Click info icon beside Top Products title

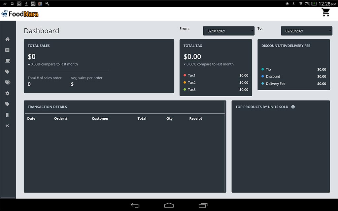tap(293, 107)
